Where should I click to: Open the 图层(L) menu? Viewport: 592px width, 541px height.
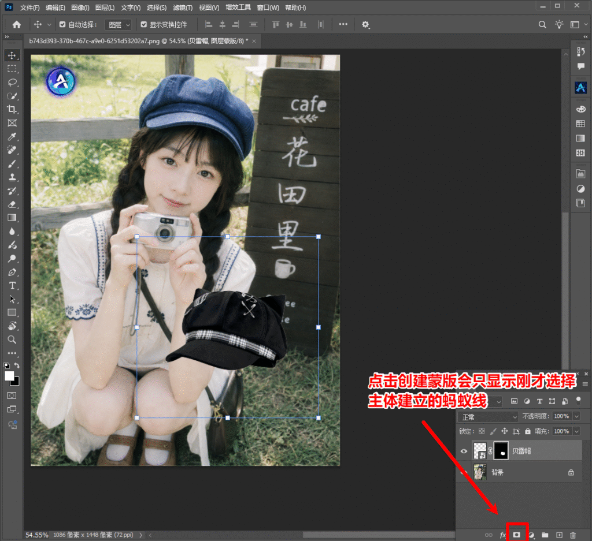point(105,8)
